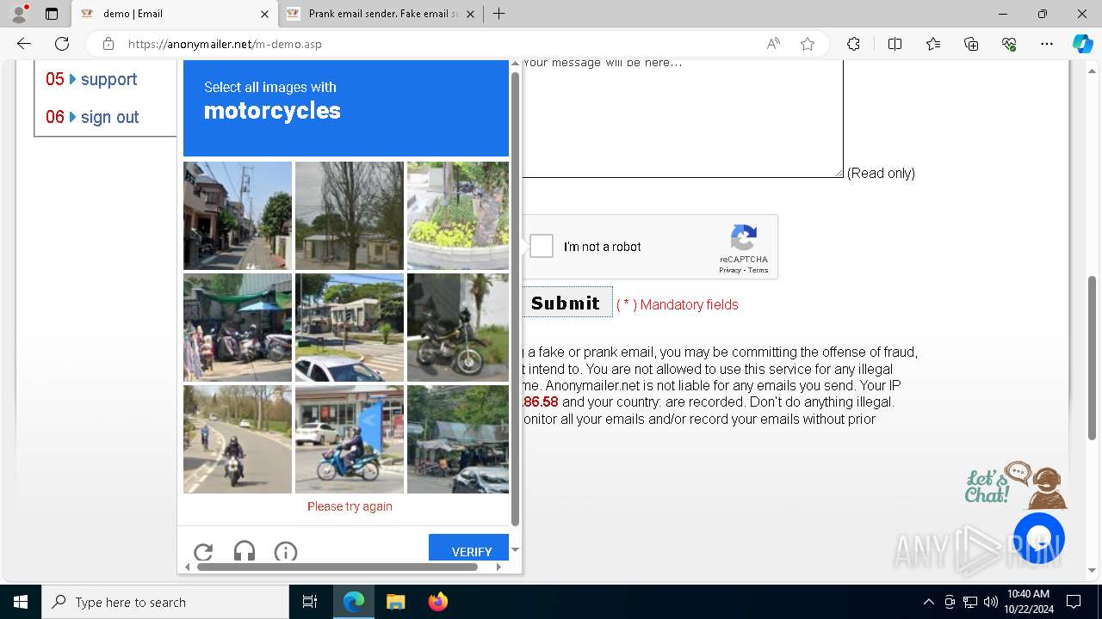Viewport: 1102px width, 619px height.
Task: Open Task View on taskbar
Action: 310,602
